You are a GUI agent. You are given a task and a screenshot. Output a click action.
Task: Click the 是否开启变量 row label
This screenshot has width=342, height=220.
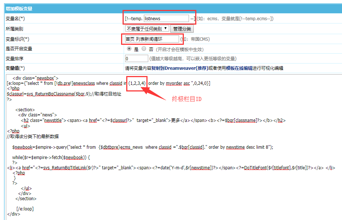[19, 49]
